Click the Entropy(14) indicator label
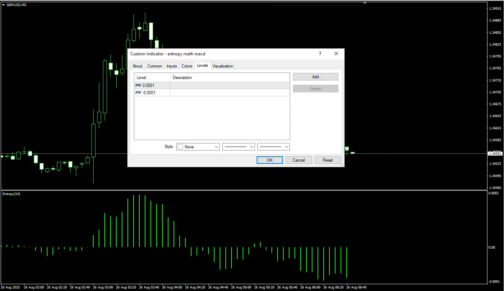504x291 pixels. (12, 194)
